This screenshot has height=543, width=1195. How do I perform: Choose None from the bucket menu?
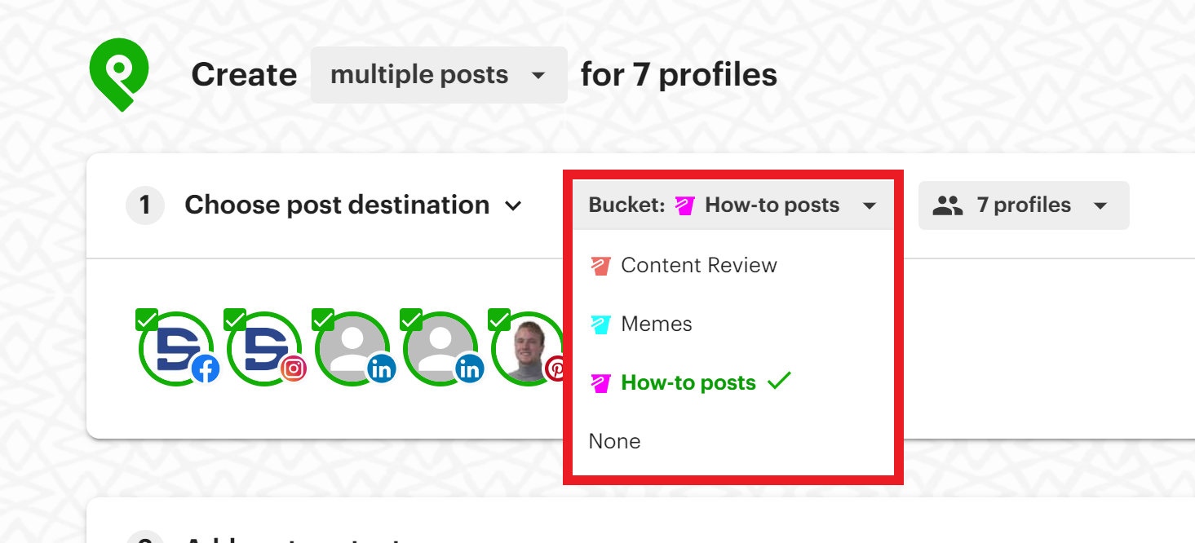614,440
